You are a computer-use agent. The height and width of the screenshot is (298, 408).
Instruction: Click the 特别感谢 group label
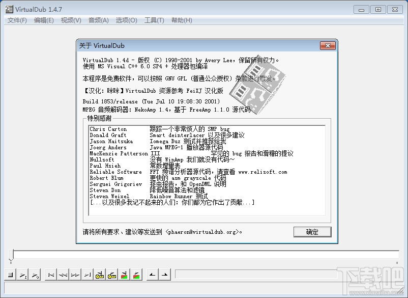(x=99, y=118)
